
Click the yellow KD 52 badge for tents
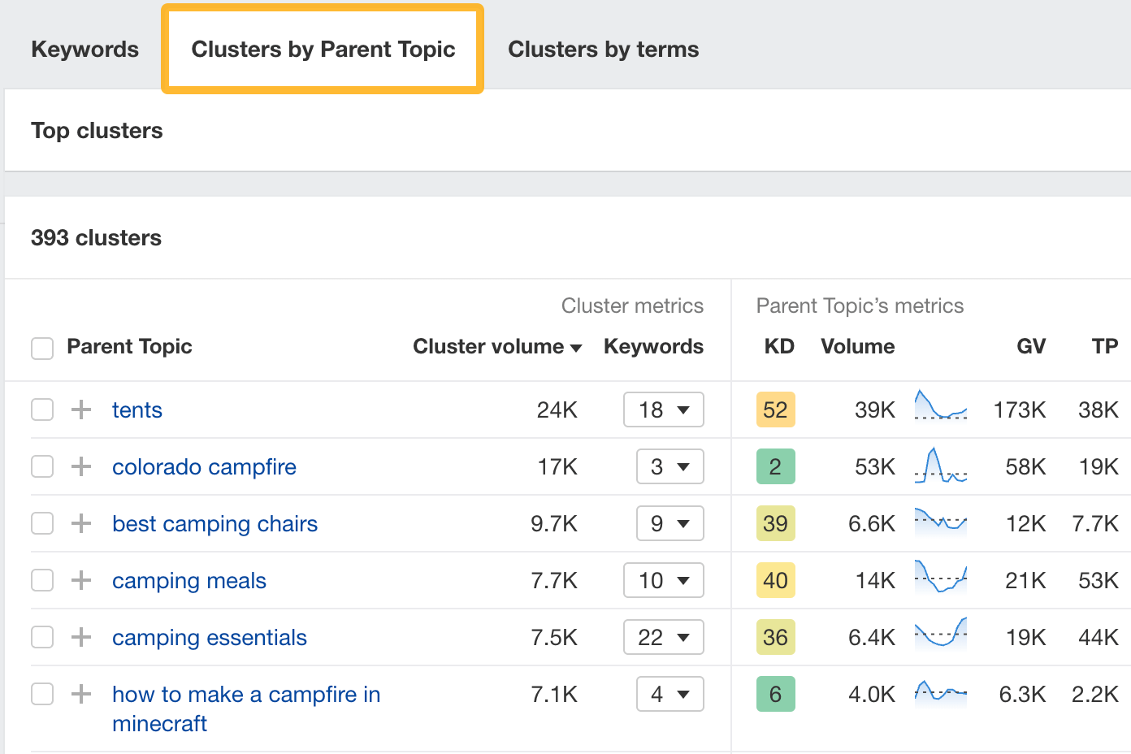[775, 409]
